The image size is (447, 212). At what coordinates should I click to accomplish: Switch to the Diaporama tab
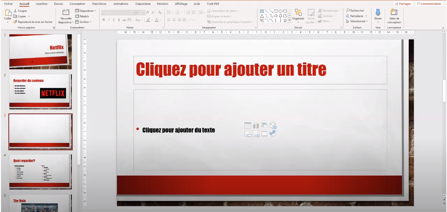click(x=143, y=4)
